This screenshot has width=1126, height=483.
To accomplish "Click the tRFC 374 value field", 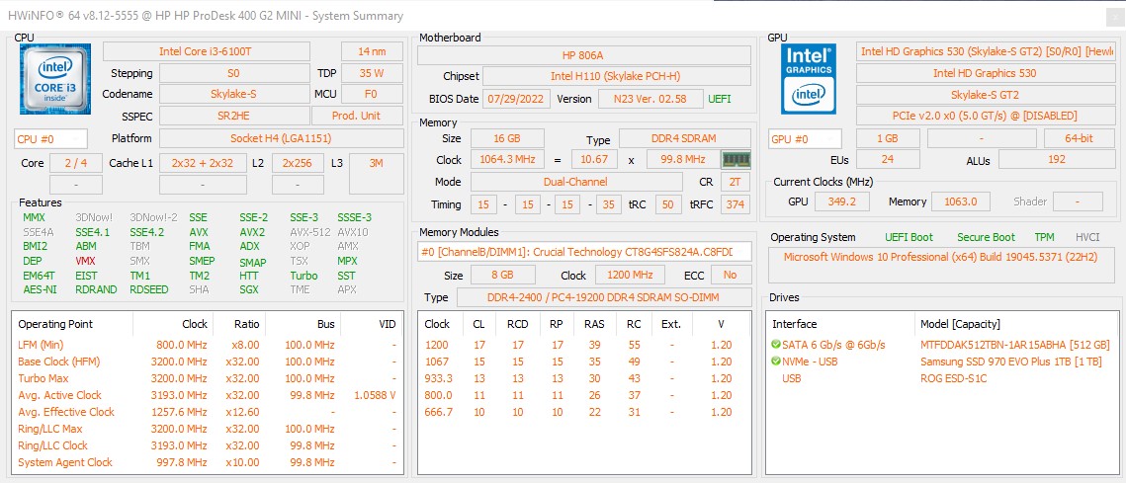I will point(736,204).
